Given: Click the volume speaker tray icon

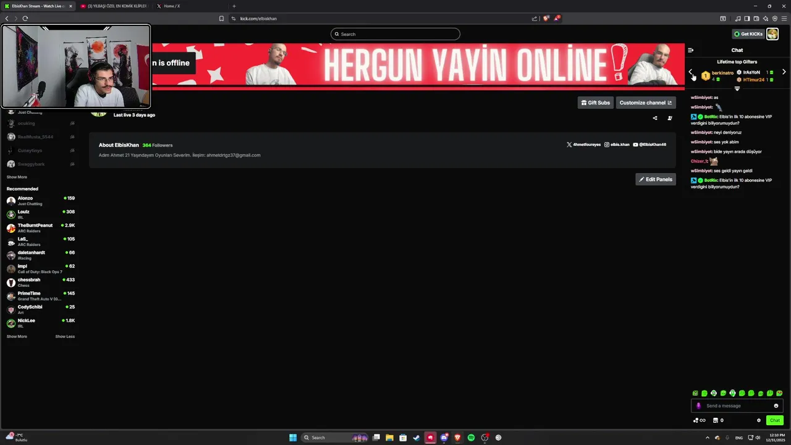Looking at the screenshot, I should coord(758,438).
